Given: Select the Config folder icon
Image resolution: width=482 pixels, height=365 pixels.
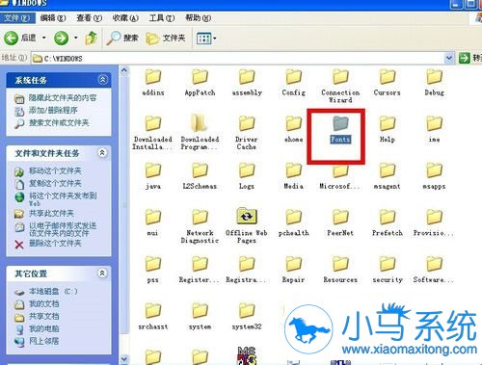Looking at the screenshot, I should (x=294, y=77).
